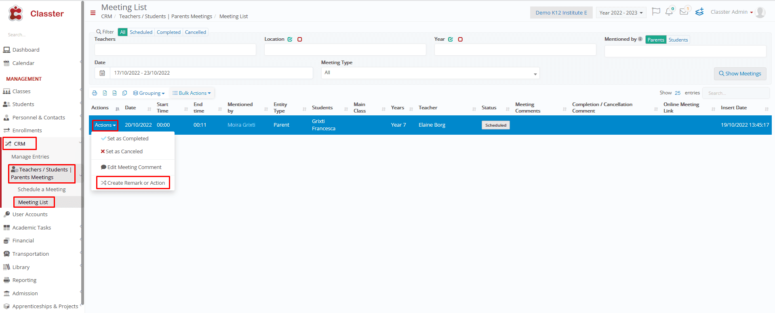Image resolution: width=775 pixels, height=313 pixels.
Task: Click the info icon next to Mentioned by
Action: (x=640, y=39)
